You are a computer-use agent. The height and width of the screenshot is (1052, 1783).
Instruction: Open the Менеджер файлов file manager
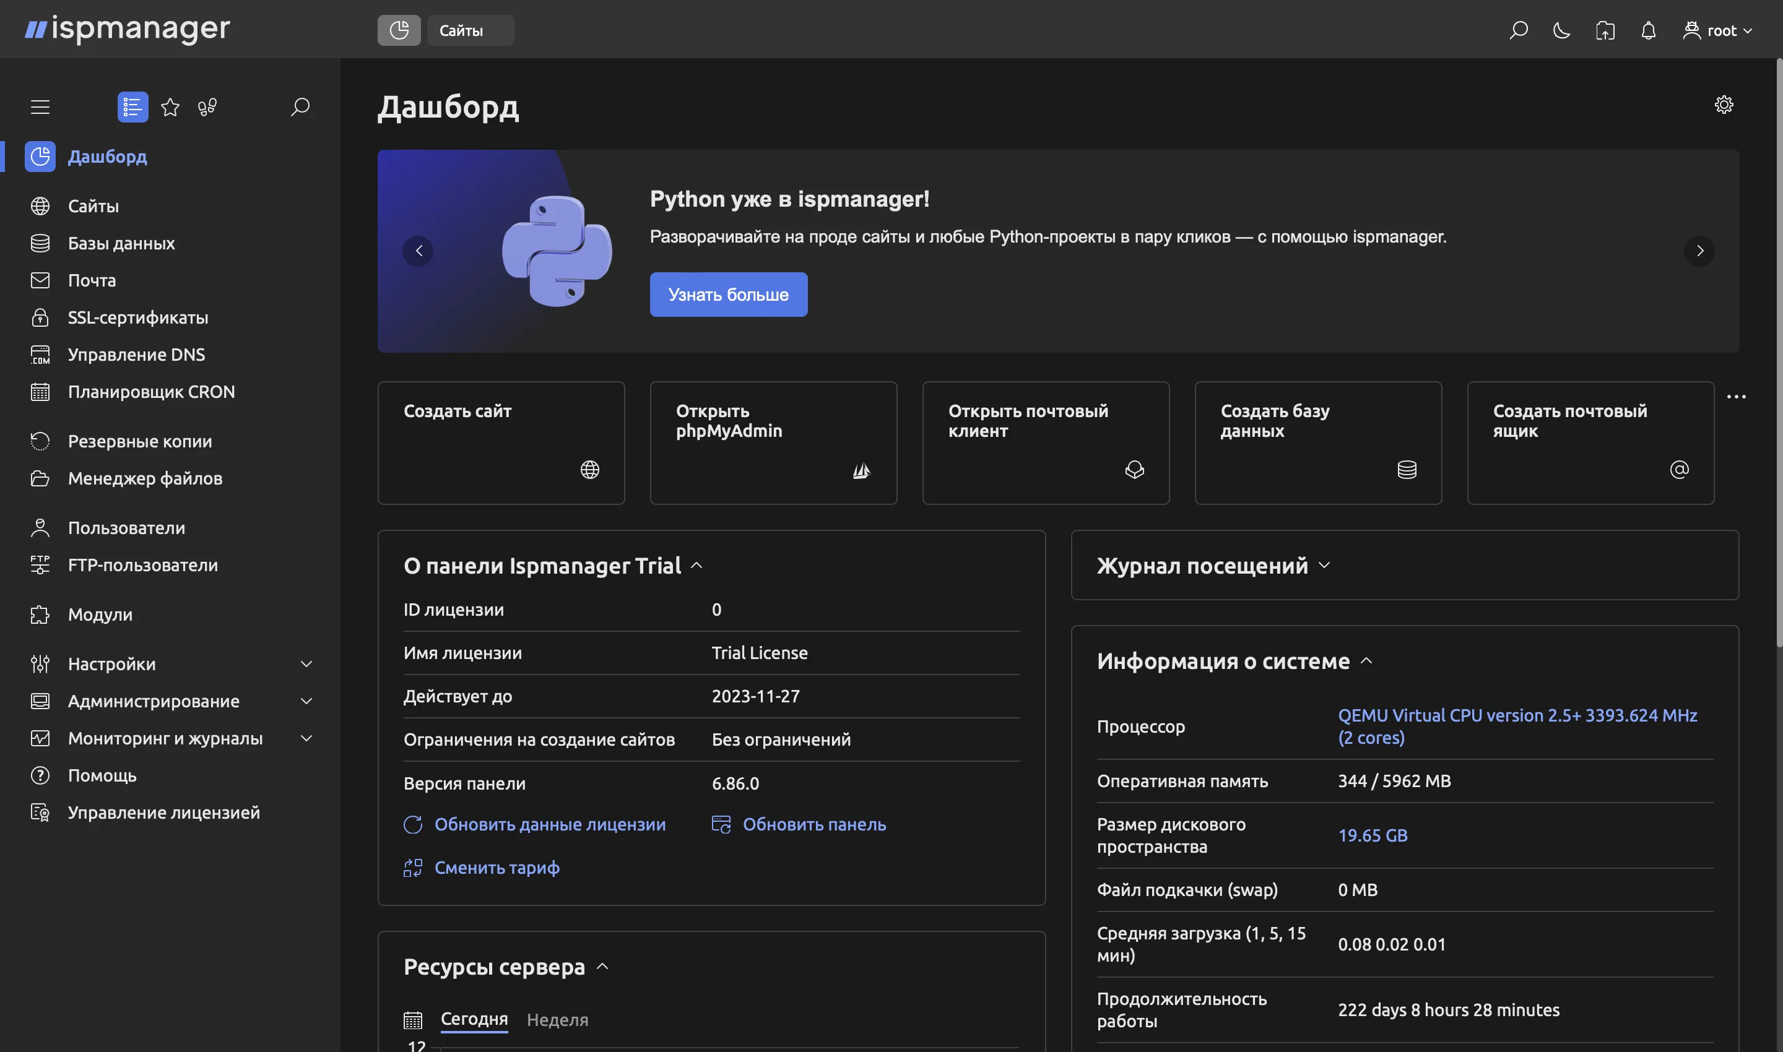pyautogui.click(x=145, y=478)
